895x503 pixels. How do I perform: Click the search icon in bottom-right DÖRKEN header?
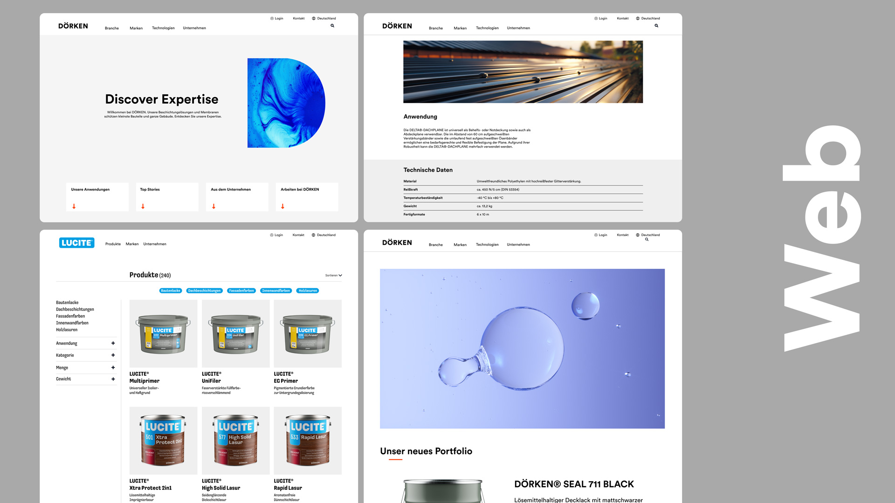pos(647,239)
